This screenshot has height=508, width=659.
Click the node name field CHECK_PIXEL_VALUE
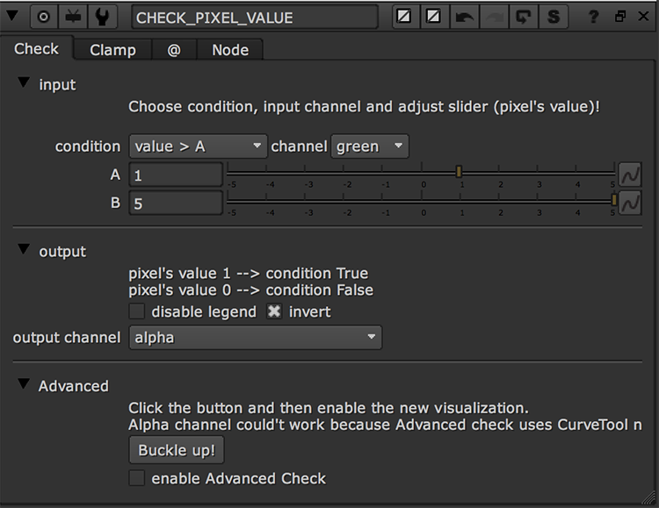click(254, 18)
